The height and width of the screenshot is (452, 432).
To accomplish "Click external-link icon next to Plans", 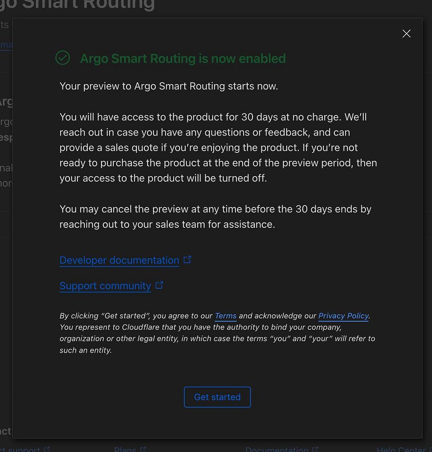I will click(x=143, y=449).
